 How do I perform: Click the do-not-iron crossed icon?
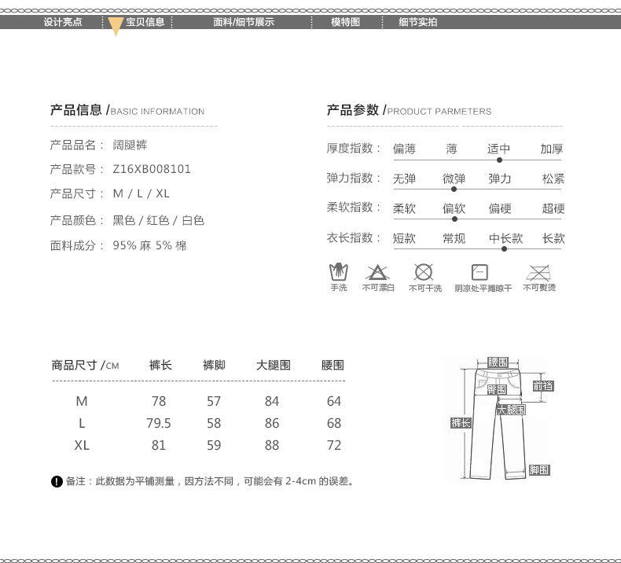(x=538, y=273)
